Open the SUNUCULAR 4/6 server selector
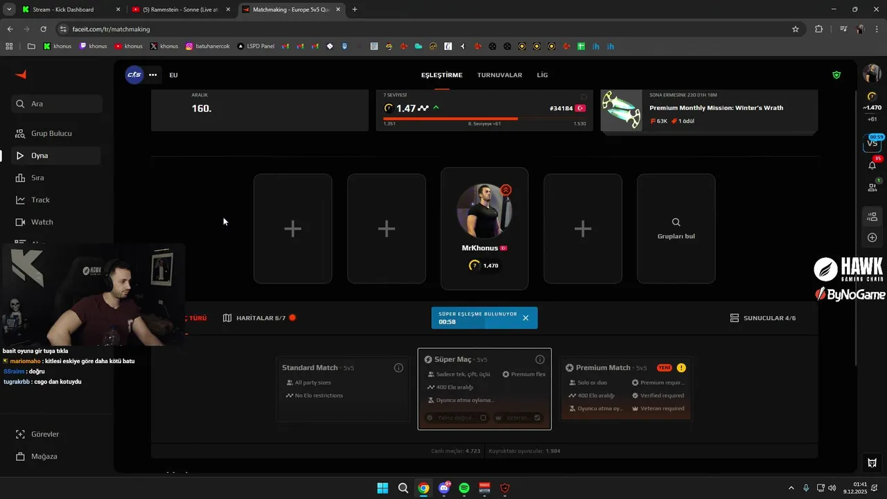Viewport: 887px width, 499px height. pos(763,318)
